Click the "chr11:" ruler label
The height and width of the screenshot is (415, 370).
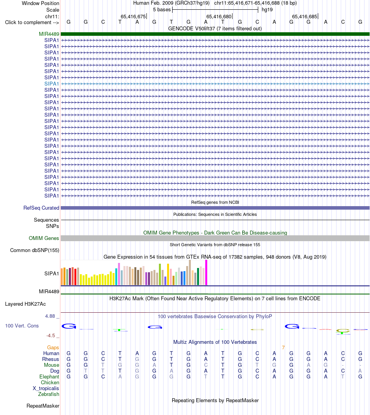pyautogui.click(x=52, y=17)
